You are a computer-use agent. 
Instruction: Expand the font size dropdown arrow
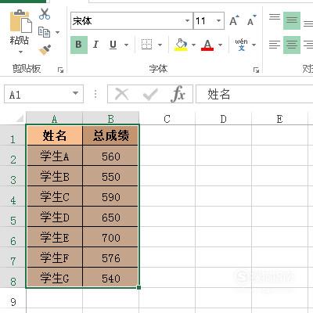pyautogui.click(x=218, y=20)
